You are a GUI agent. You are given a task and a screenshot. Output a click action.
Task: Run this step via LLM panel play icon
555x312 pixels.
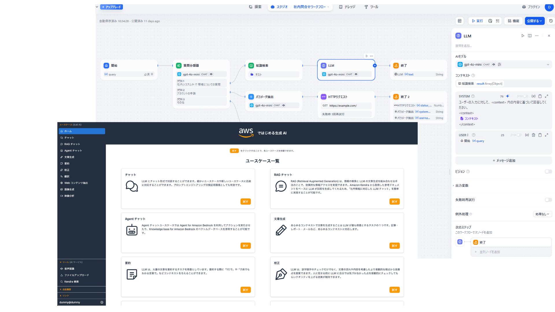[523, 36]
